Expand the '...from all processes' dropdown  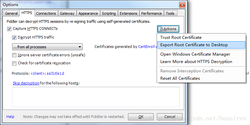[47, 47]
